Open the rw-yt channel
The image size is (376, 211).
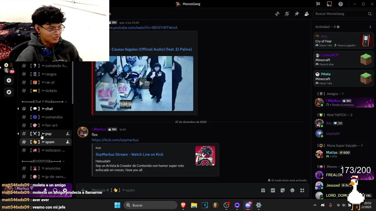point(46,82)
